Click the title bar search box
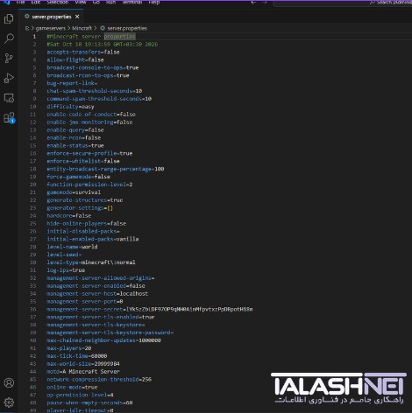Viewport: 412px width, 413px height. [343, 3]
